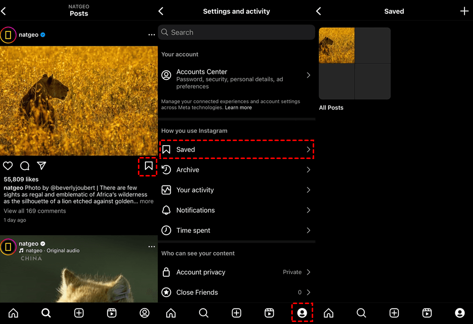Open more options on the lion post

(x=151, y=35)
